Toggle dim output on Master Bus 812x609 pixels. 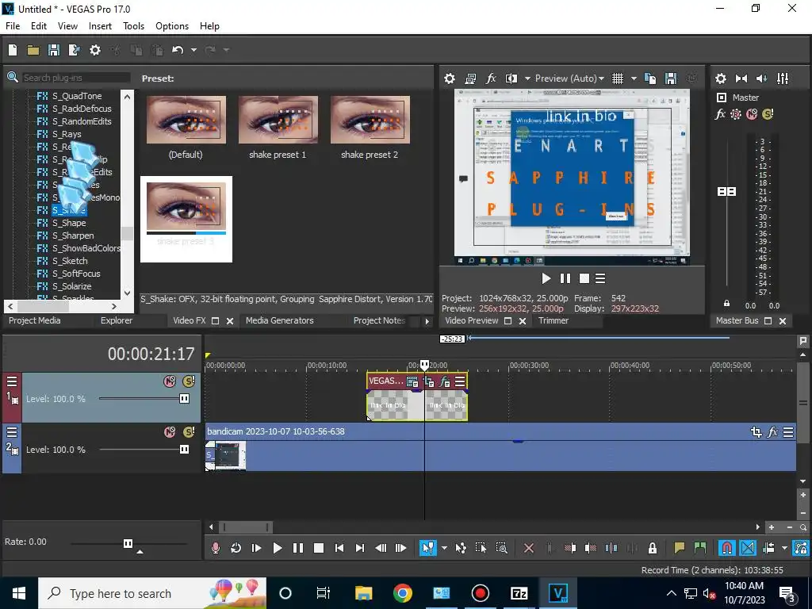point(762,79)
